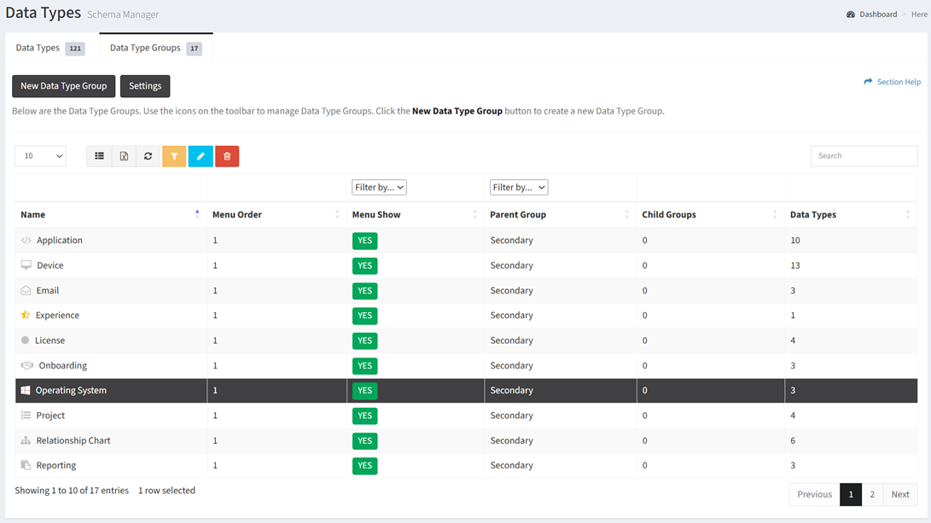Click the refresh table icon

[148, 156]
